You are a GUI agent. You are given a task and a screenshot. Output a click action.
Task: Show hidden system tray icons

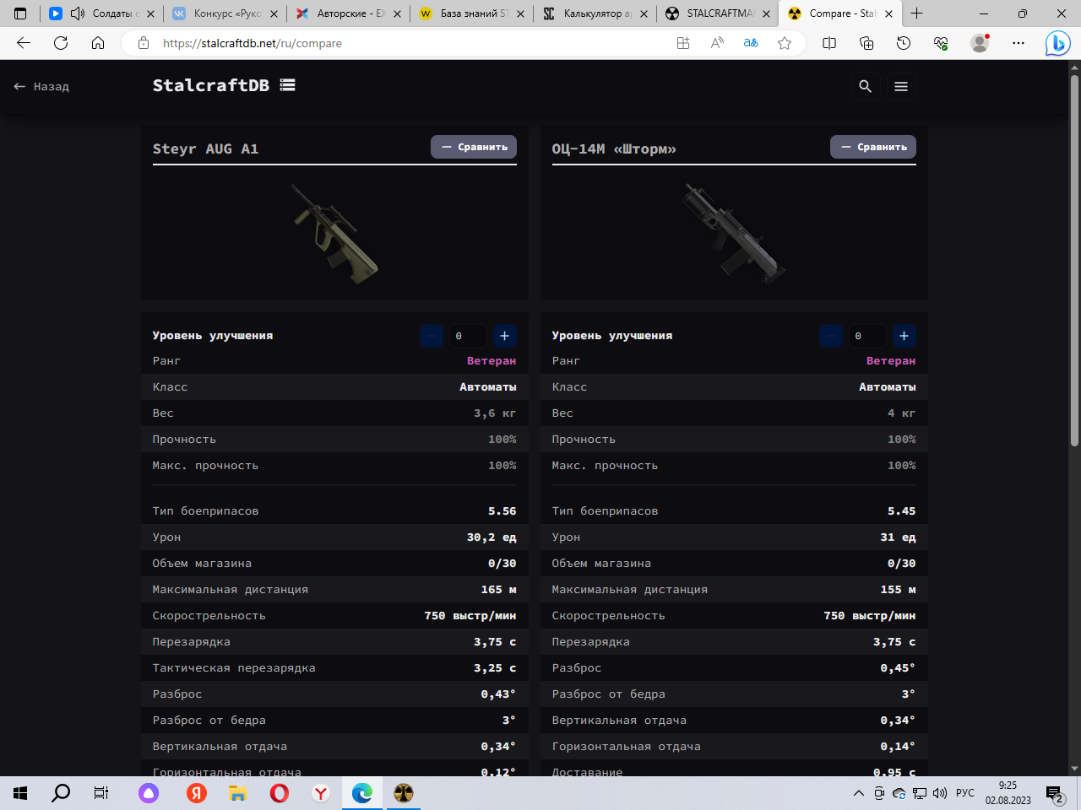pyautogui.click(x=859, y=793)
